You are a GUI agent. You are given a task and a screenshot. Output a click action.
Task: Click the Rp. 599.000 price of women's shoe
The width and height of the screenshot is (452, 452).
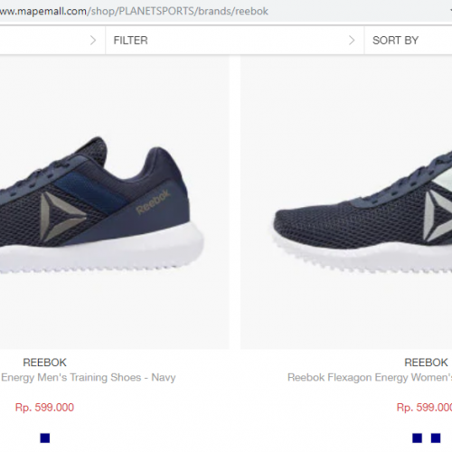point(424,408)
